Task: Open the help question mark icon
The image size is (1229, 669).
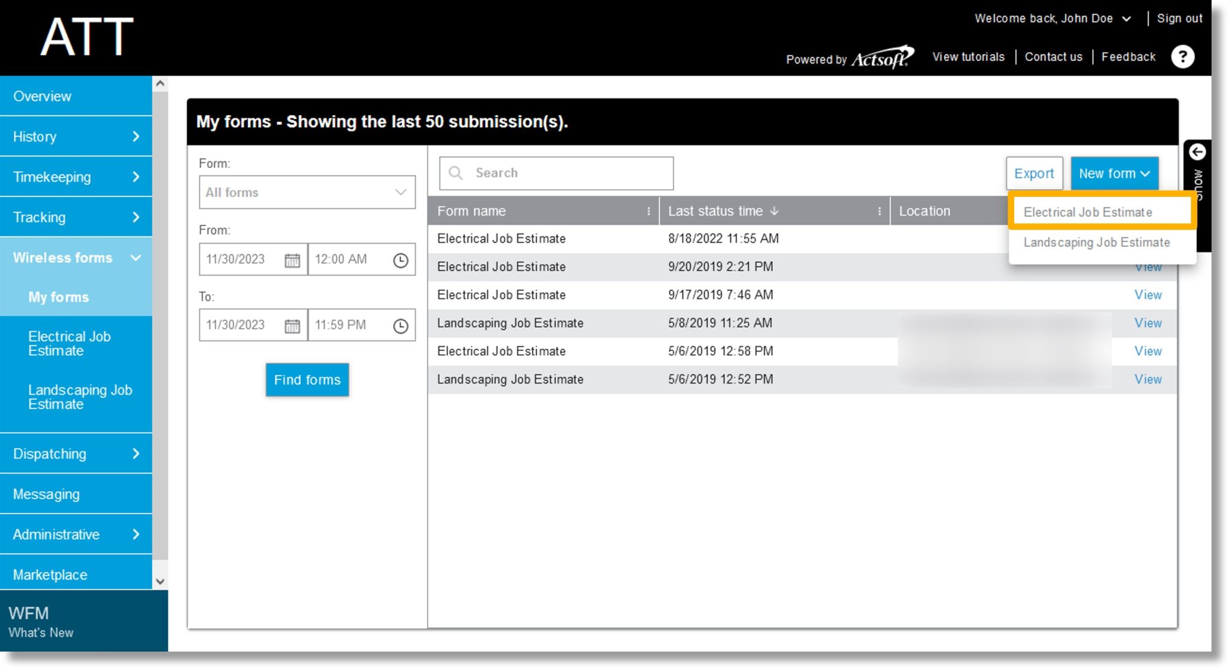Action: pos(1183,56)
